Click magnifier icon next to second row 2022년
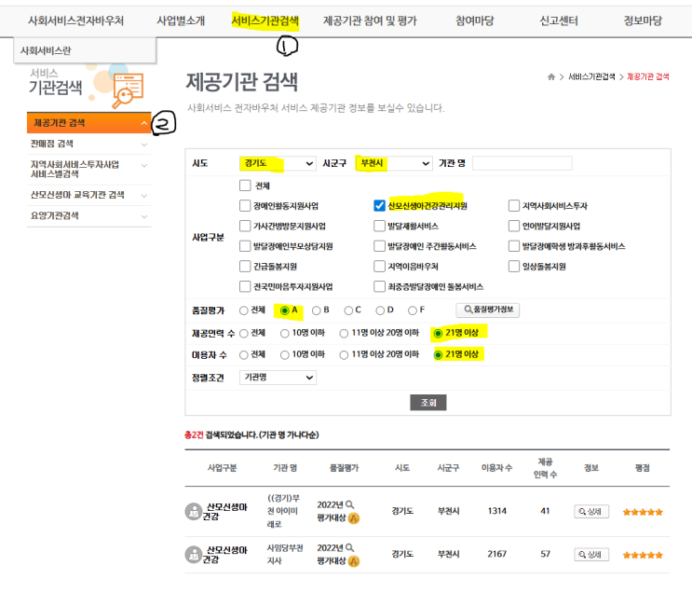This screenshot has width=692, height=593. pos(349,548)
